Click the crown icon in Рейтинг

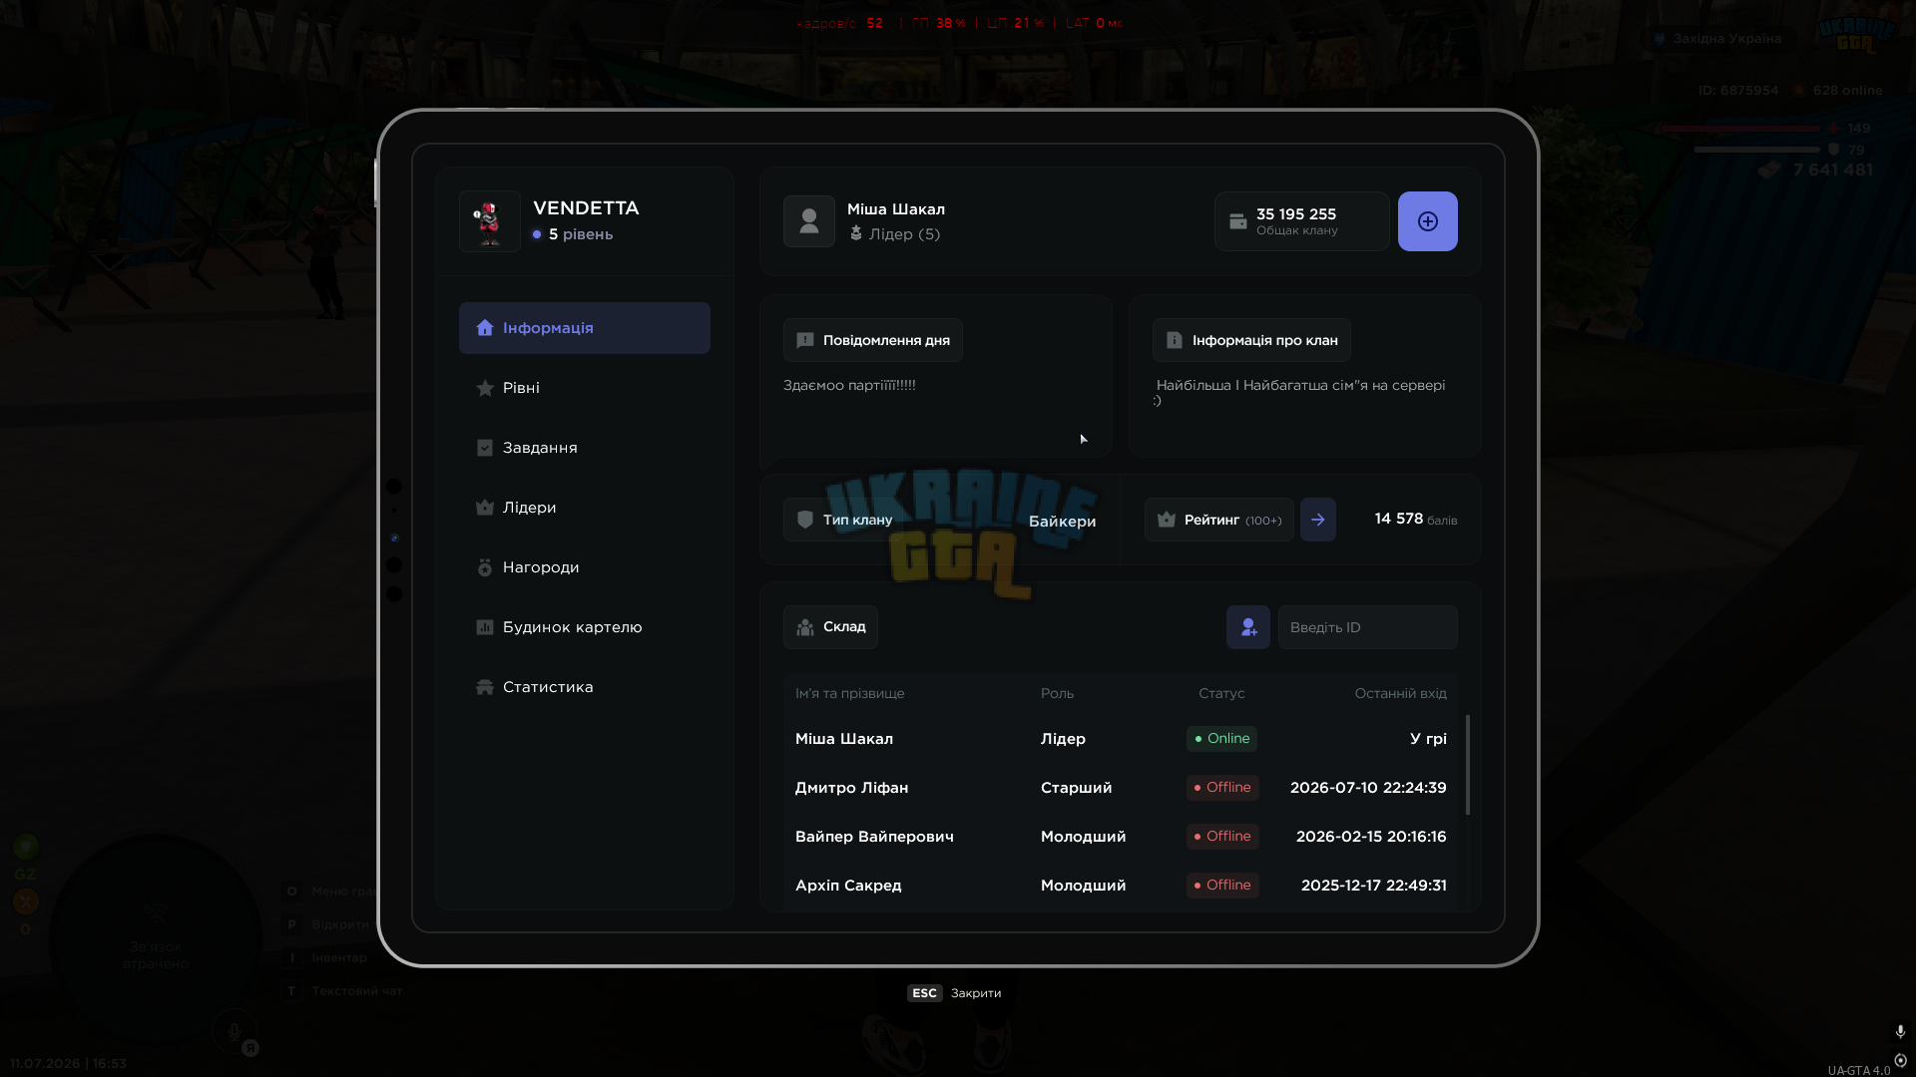tap(1167, 520)
